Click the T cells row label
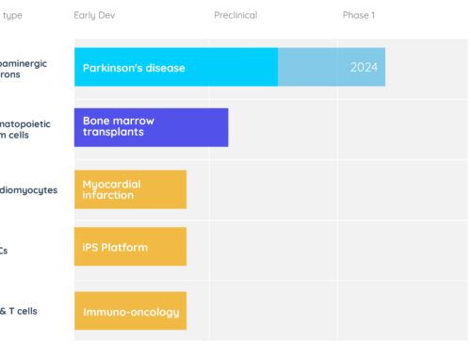471x358 pixels. coord(19,311)
